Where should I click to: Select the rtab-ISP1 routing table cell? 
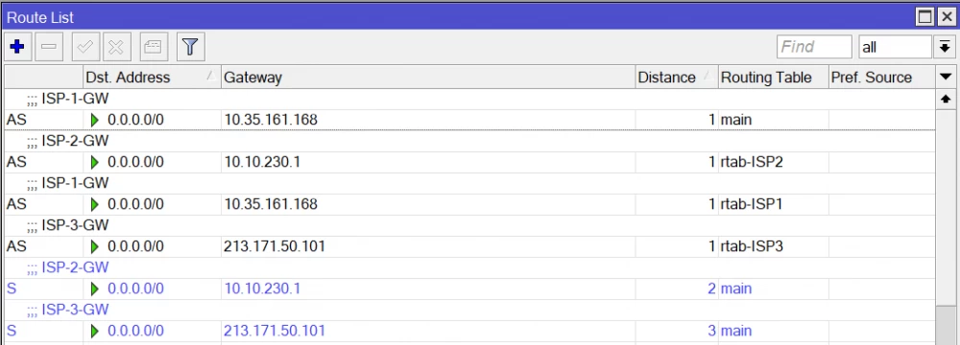pyautogui.click(x=752, y=204)
